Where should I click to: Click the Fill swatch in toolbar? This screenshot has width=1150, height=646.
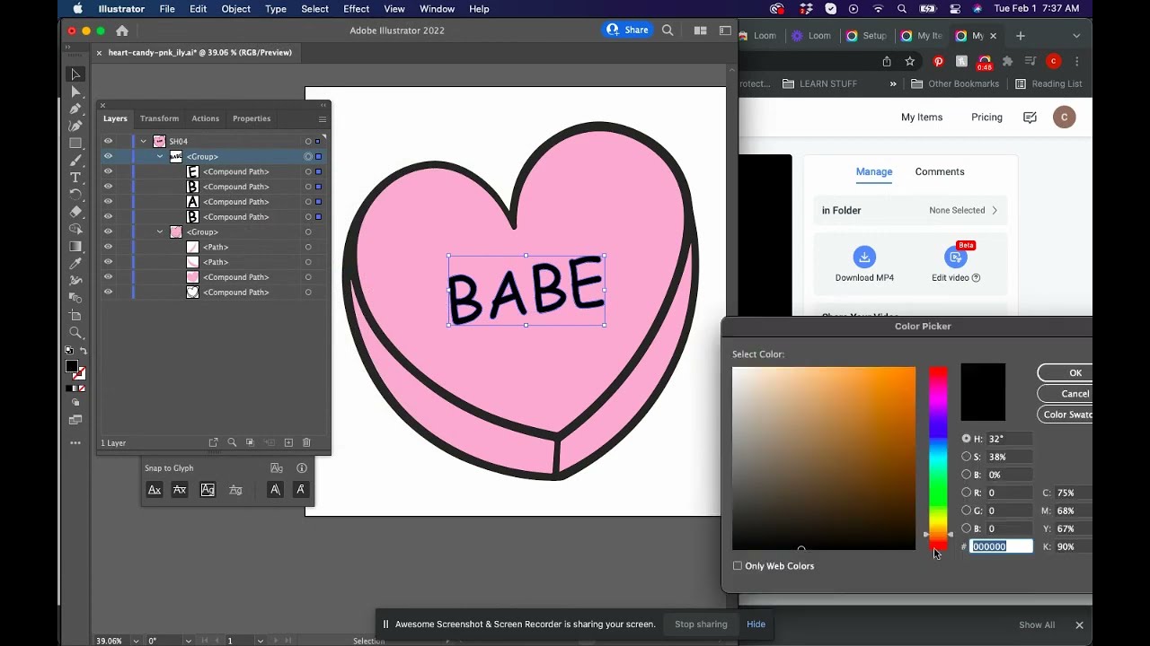pos(72,366)
